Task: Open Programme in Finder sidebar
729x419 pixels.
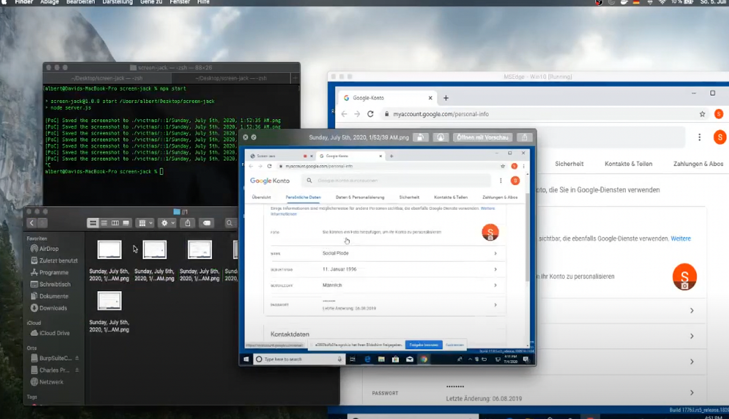Action: [49, 273]
